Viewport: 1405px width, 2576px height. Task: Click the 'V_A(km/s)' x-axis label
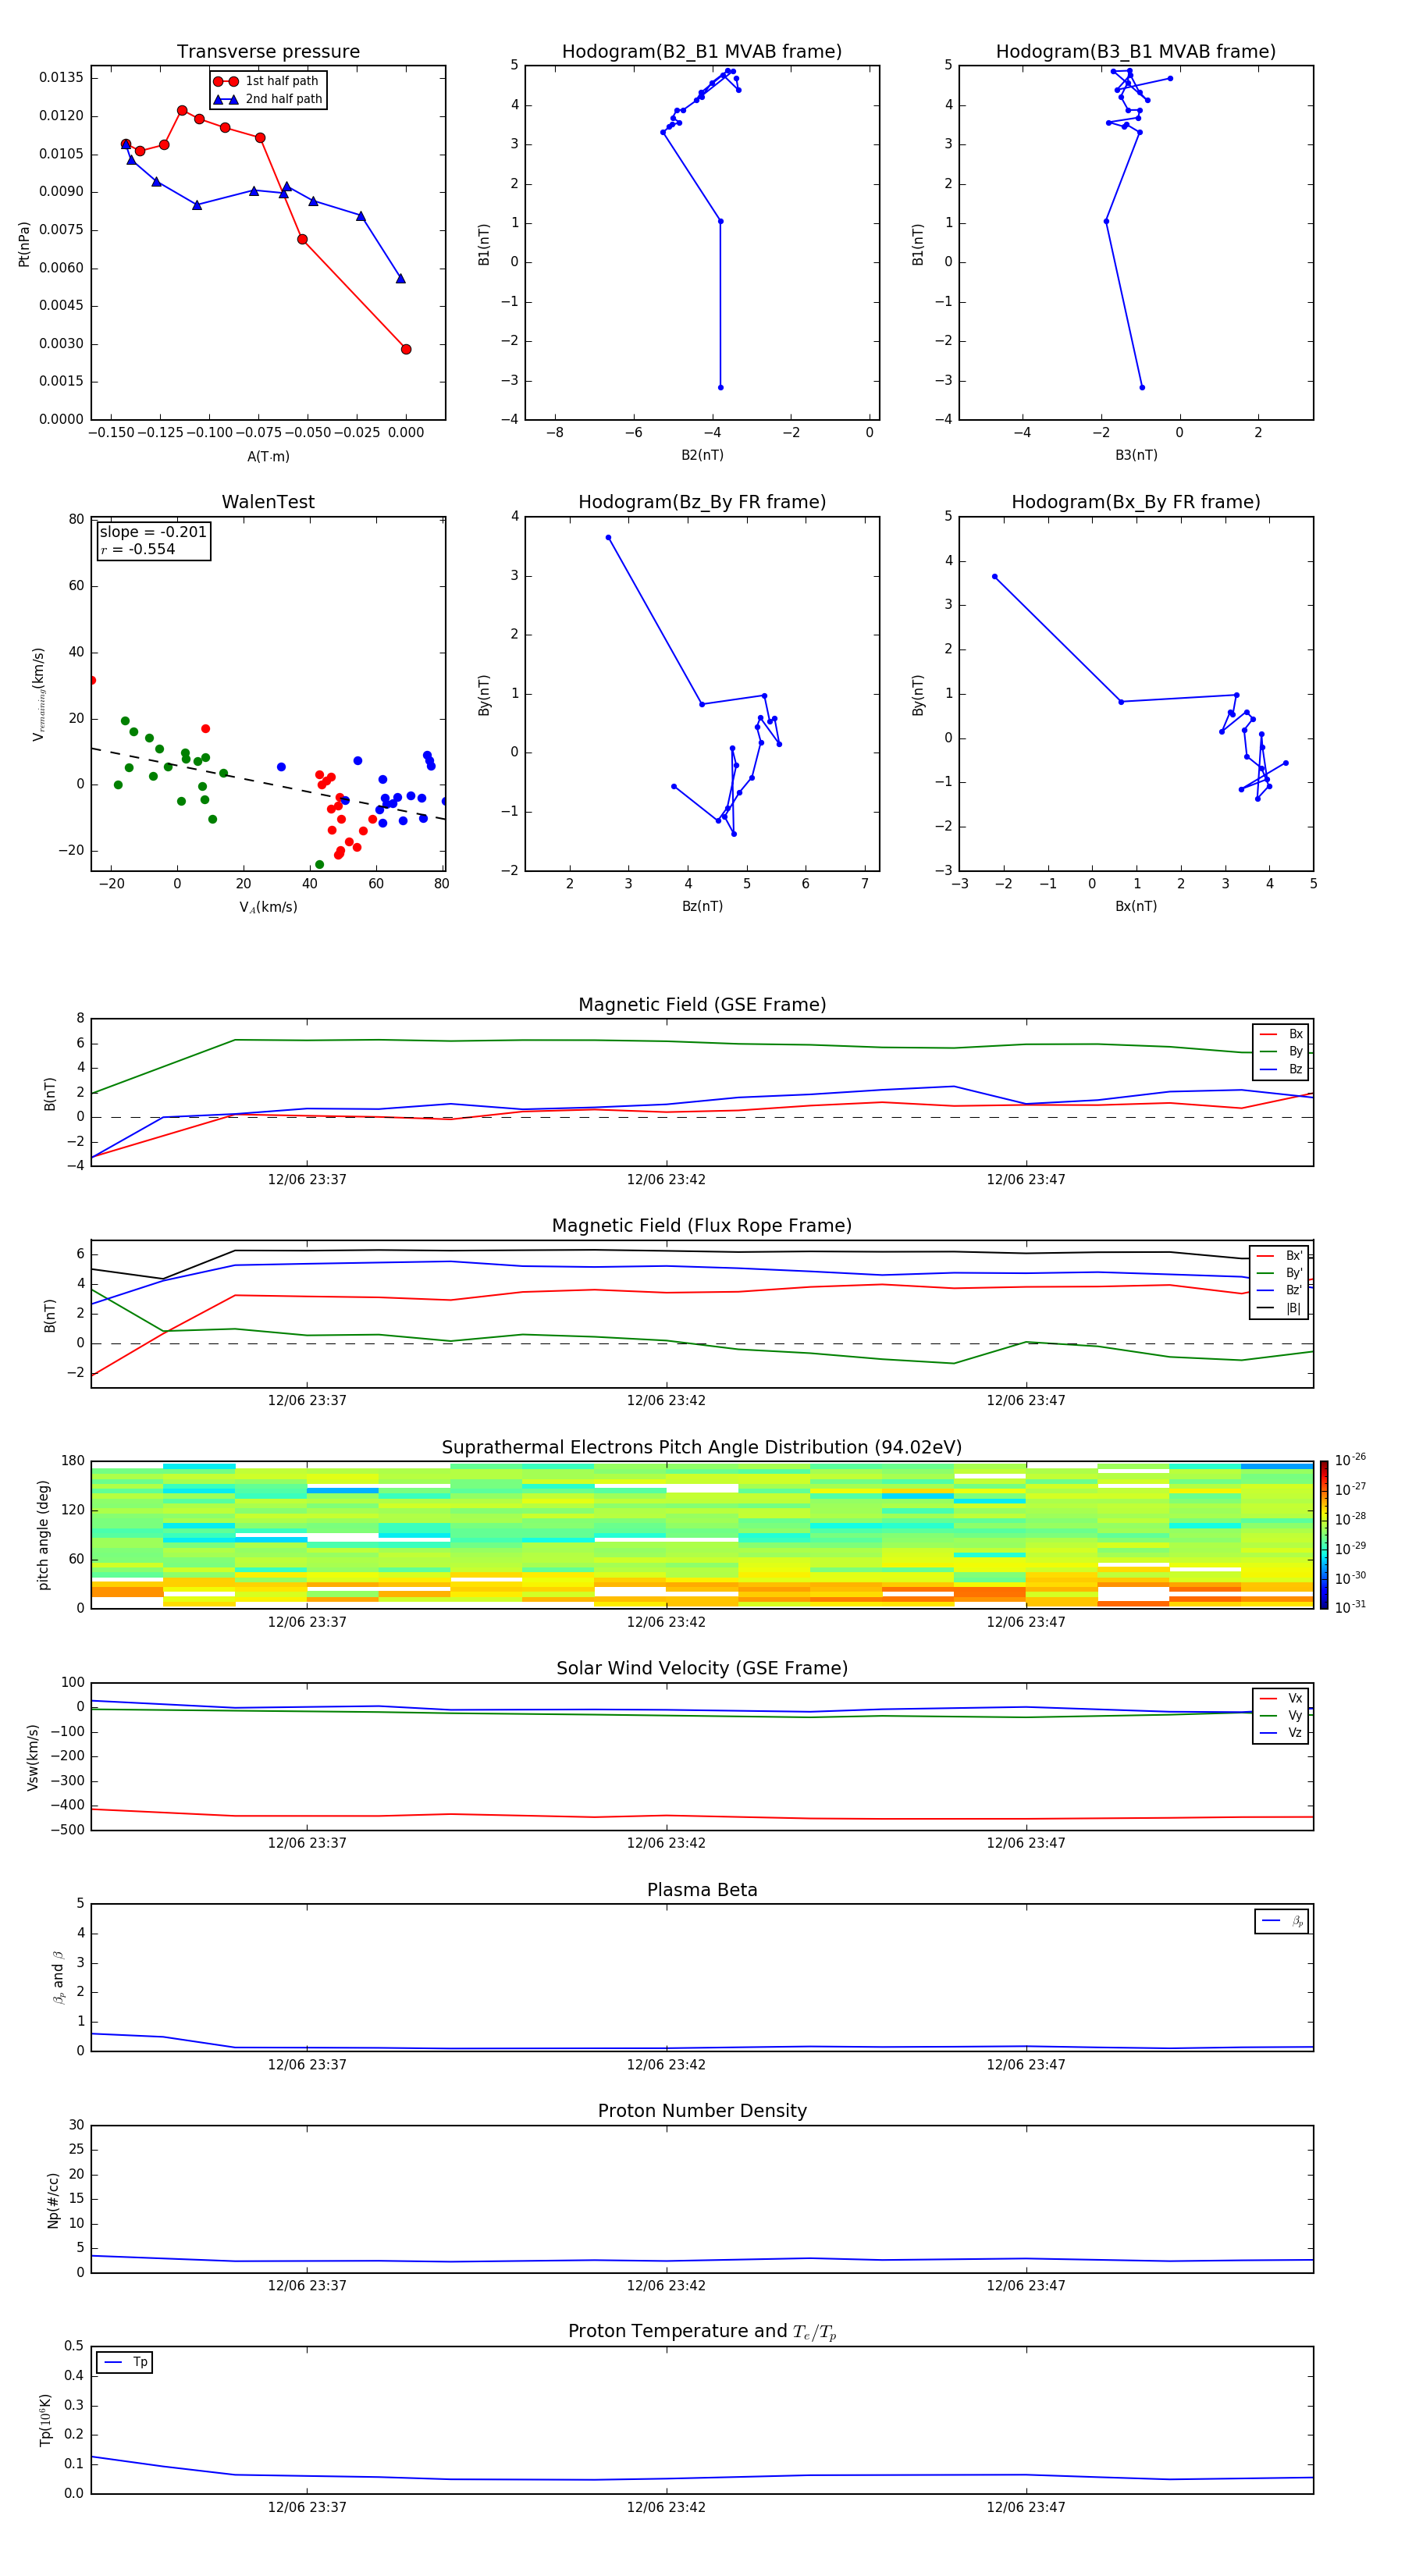click(268, 907)
